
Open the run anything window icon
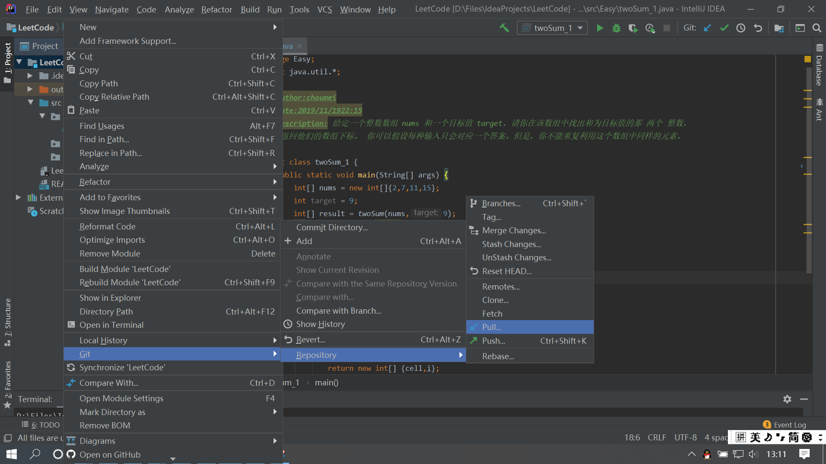tap(800, 28)
